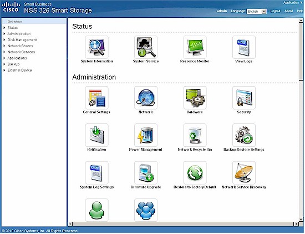This screenshot has width=305, height=234.
Task: Click the Network Recycle Bin label
Action: point(195,150)
